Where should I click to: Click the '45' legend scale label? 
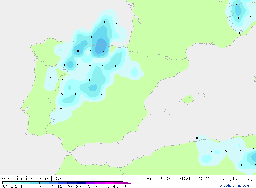coord(116,186)
